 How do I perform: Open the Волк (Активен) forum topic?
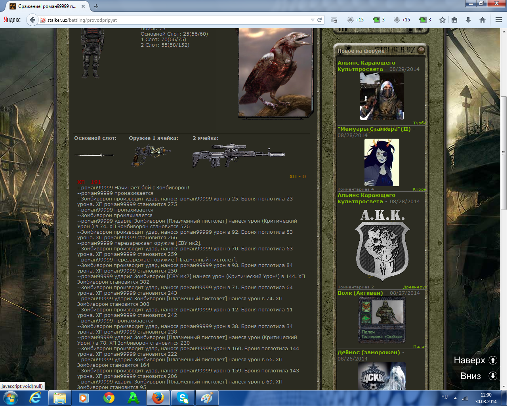(x=360, y=293)
